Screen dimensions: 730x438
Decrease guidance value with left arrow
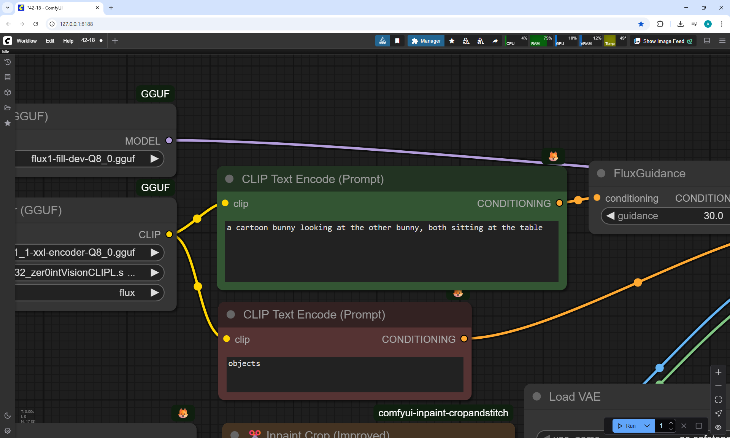610,216
